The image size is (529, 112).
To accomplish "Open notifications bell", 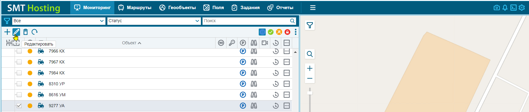I will click(505, 8).
